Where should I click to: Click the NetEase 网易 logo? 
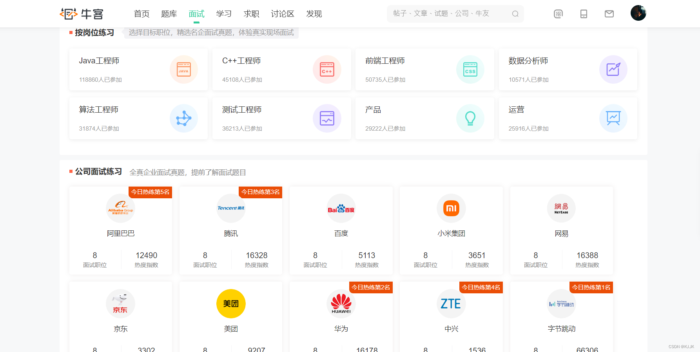(561, 208)
